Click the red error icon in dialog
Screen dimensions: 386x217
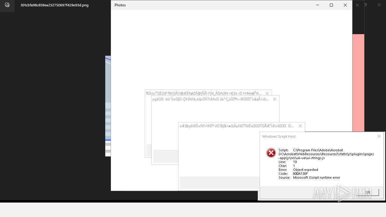(x=271, y=153)
